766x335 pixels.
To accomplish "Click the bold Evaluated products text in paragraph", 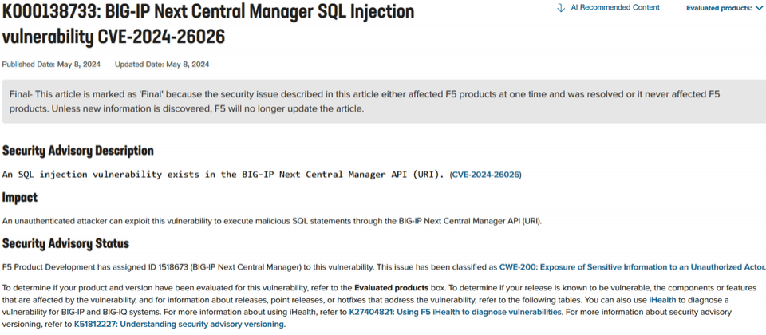I will tap(392, 288).
